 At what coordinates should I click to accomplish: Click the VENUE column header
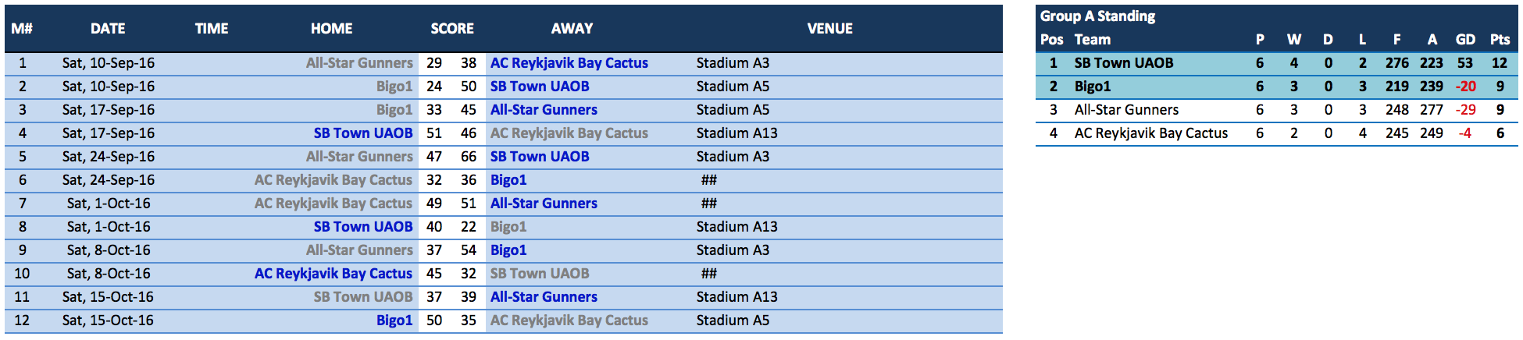tap(829, 29)
